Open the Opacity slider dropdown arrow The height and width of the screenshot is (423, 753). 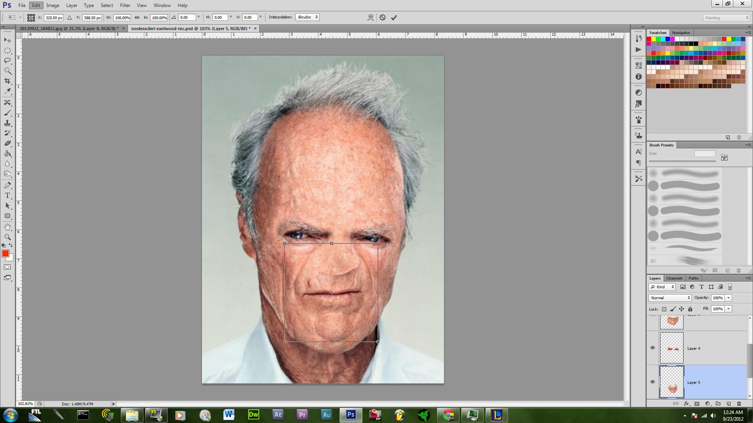coord(729,298)
